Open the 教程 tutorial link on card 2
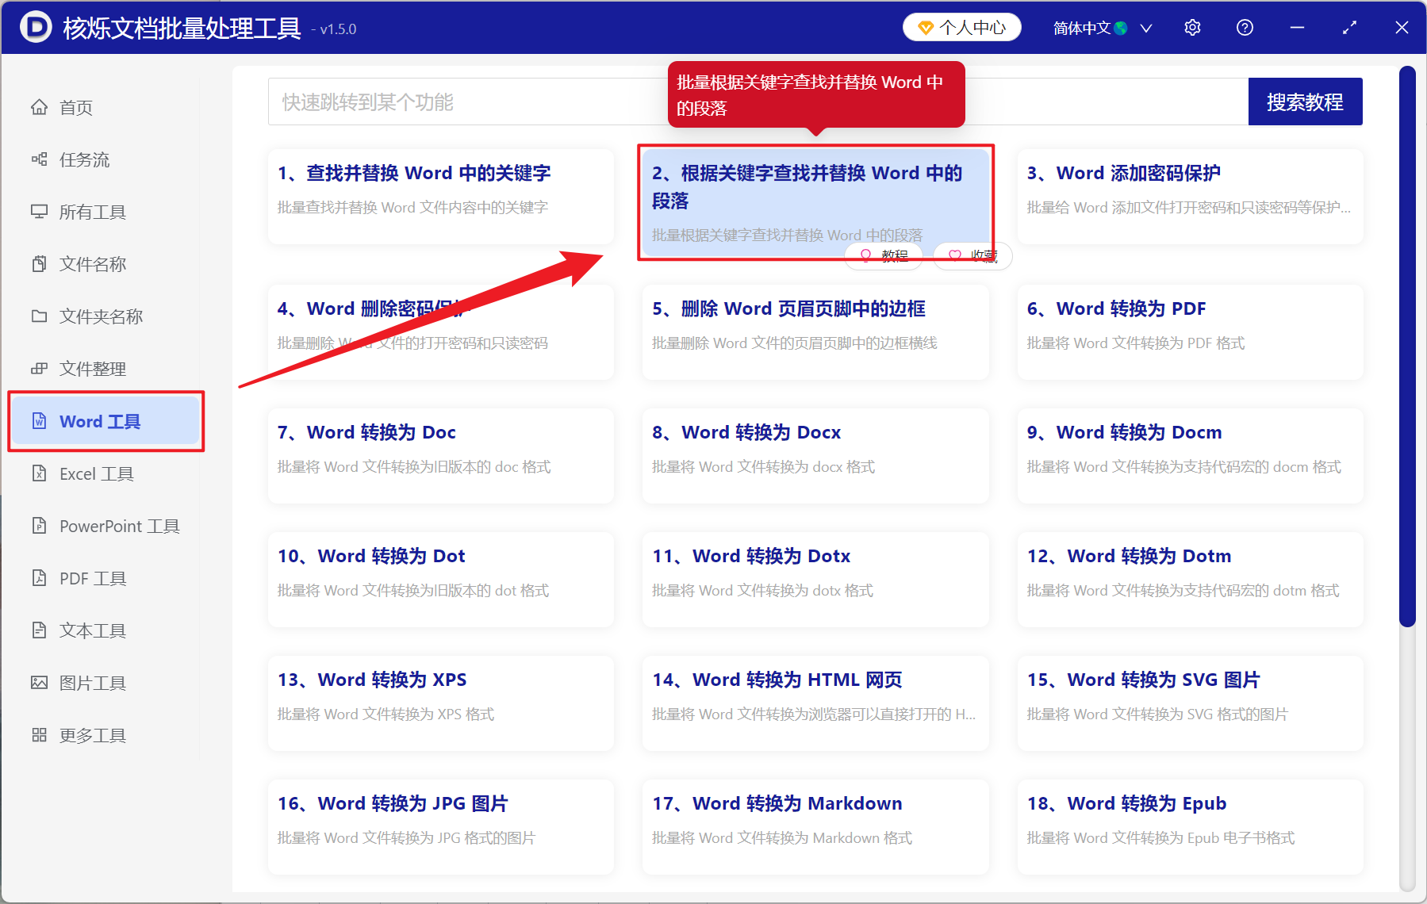Viewport: 1427px width, 904px height. (x=884, y=255)
